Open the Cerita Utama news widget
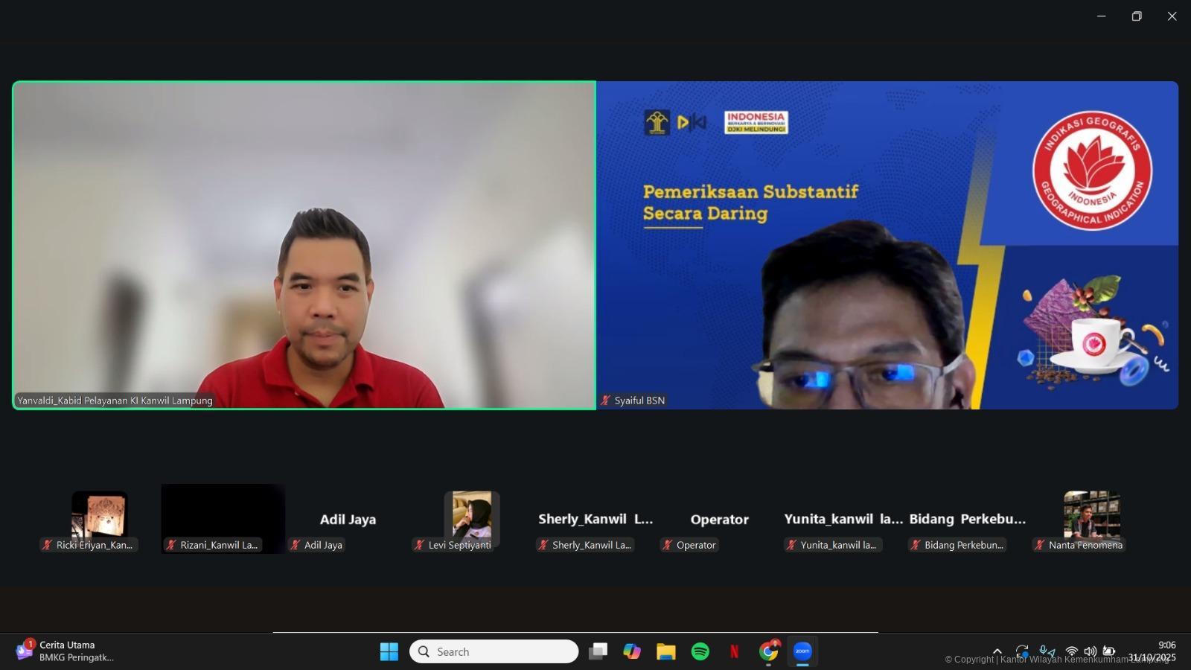Screen dimensions: 1191x670 [66, 651]
